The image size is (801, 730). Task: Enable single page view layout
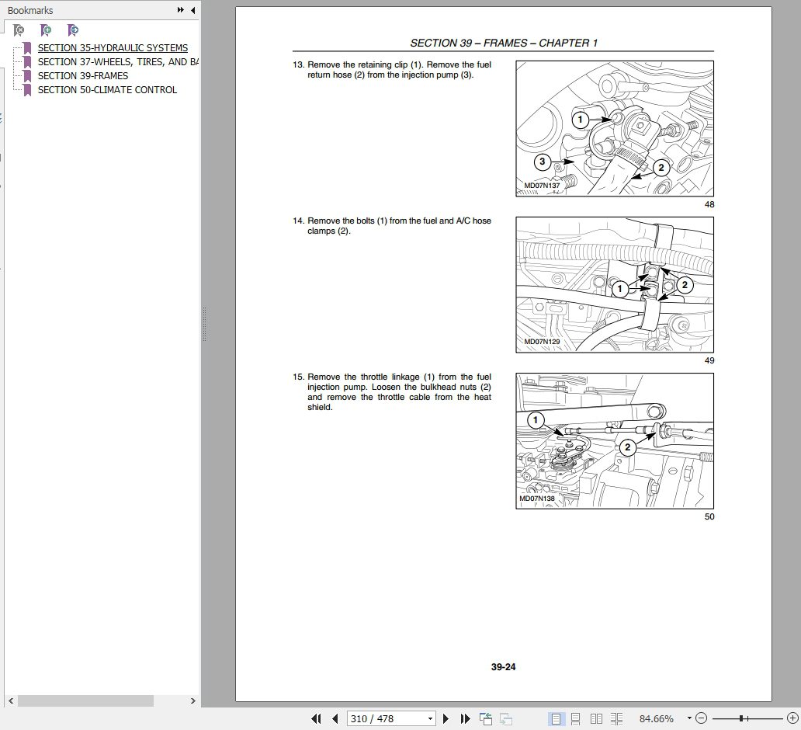click(556, 718)
